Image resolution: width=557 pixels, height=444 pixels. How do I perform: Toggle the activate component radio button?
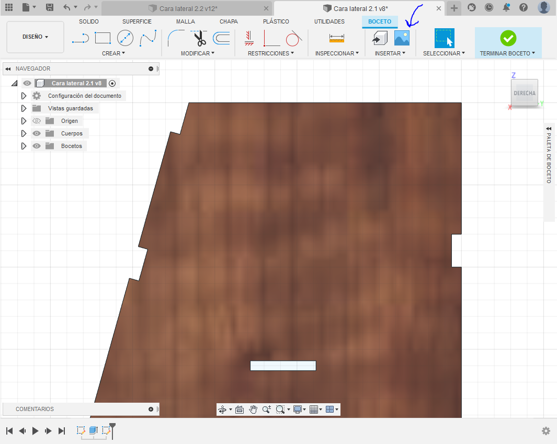click(x=112, y=84)
